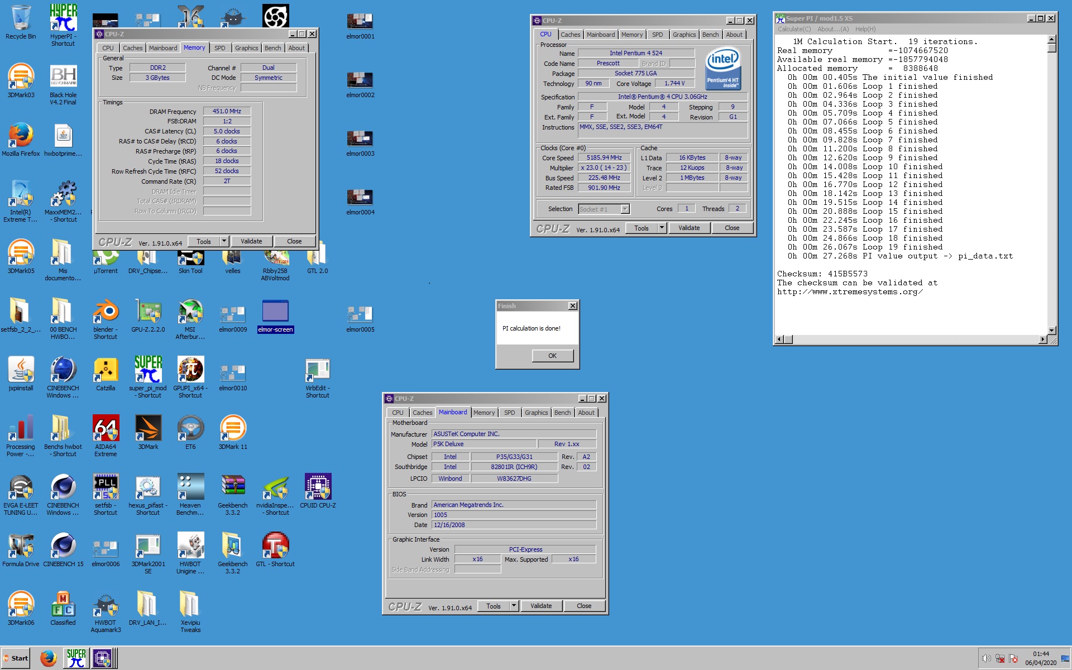Click Super PI vertical scrollbar down arrow
This screenshot has height=670, width=1072.
point(1052,331)
